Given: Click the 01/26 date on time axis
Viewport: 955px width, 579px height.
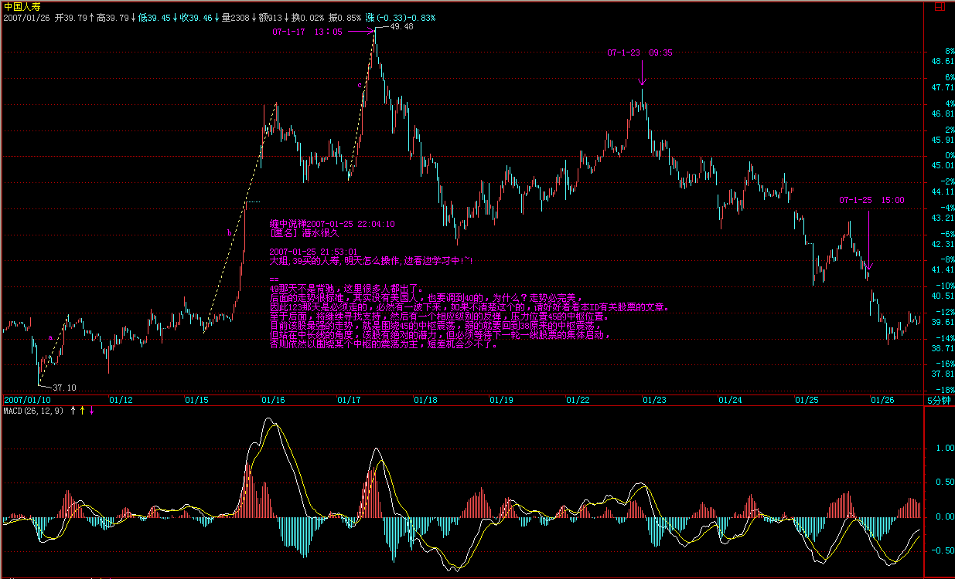Looking at the screenshot, I should [x=882, y=400].
